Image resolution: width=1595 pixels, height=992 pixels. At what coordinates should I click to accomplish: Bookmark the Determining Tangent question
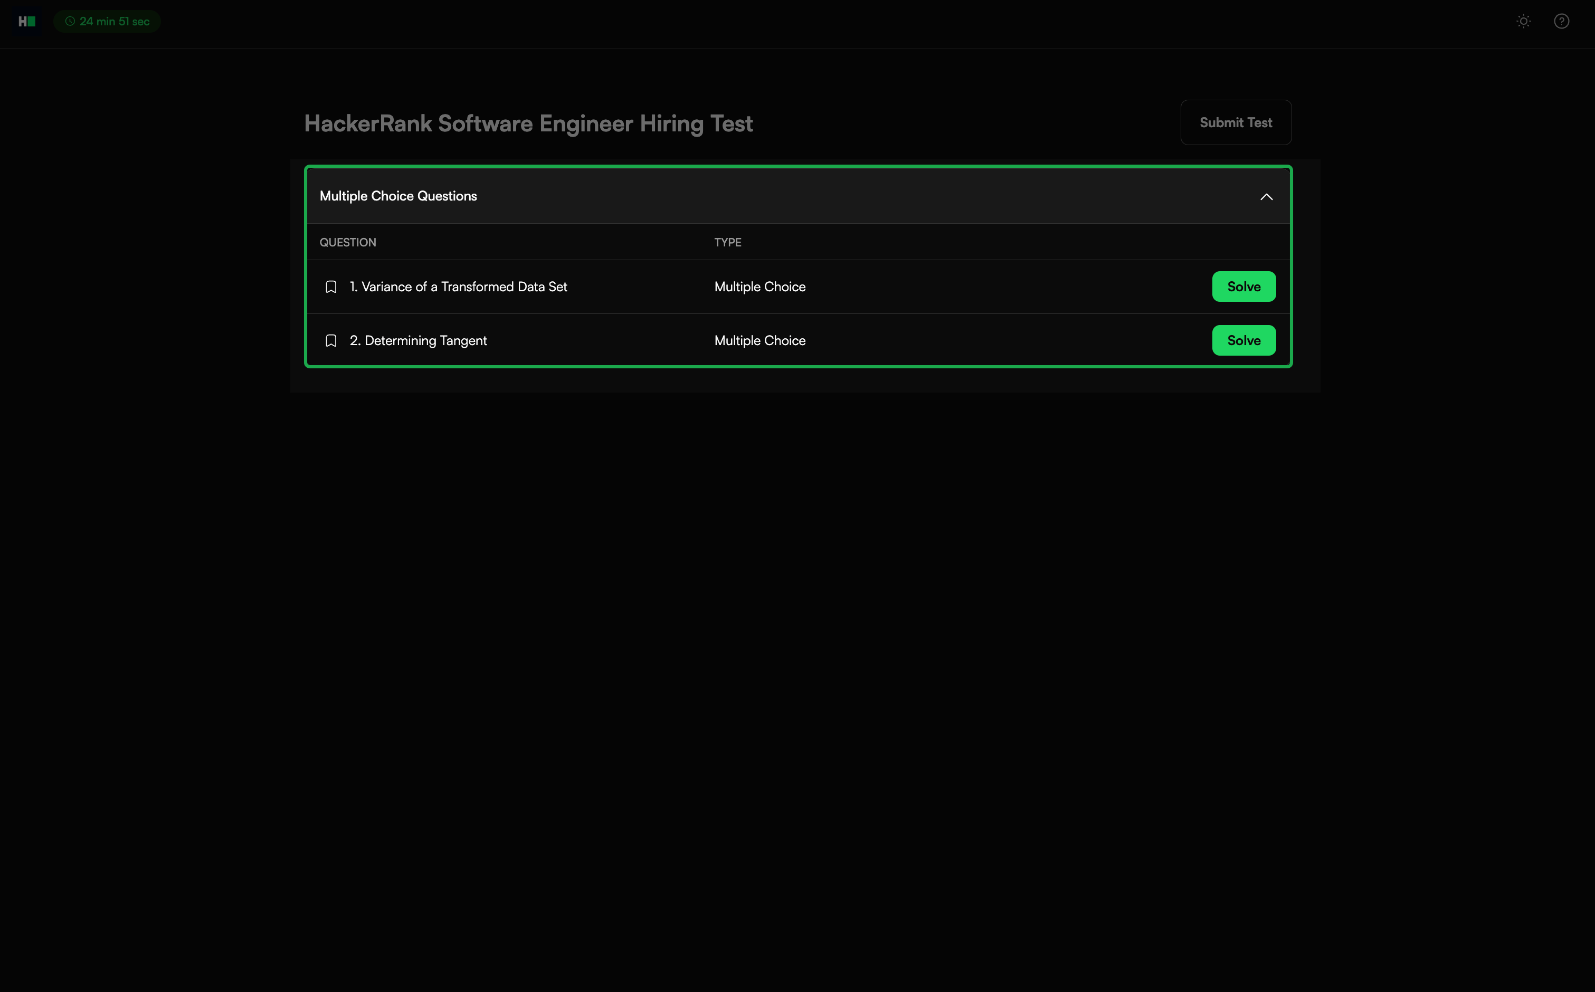click(x=331, y=340)
